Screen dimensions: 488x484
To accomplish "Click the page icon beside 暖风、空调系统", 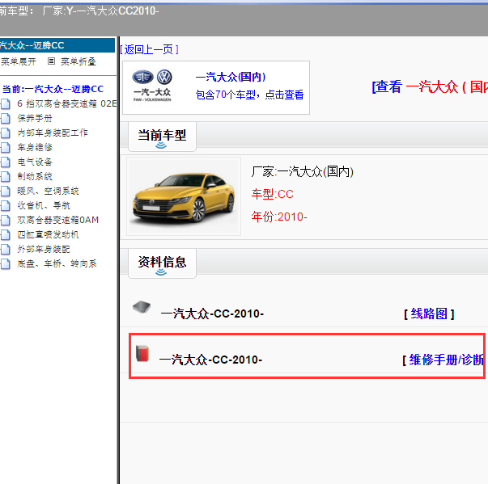I will (6, 191).
